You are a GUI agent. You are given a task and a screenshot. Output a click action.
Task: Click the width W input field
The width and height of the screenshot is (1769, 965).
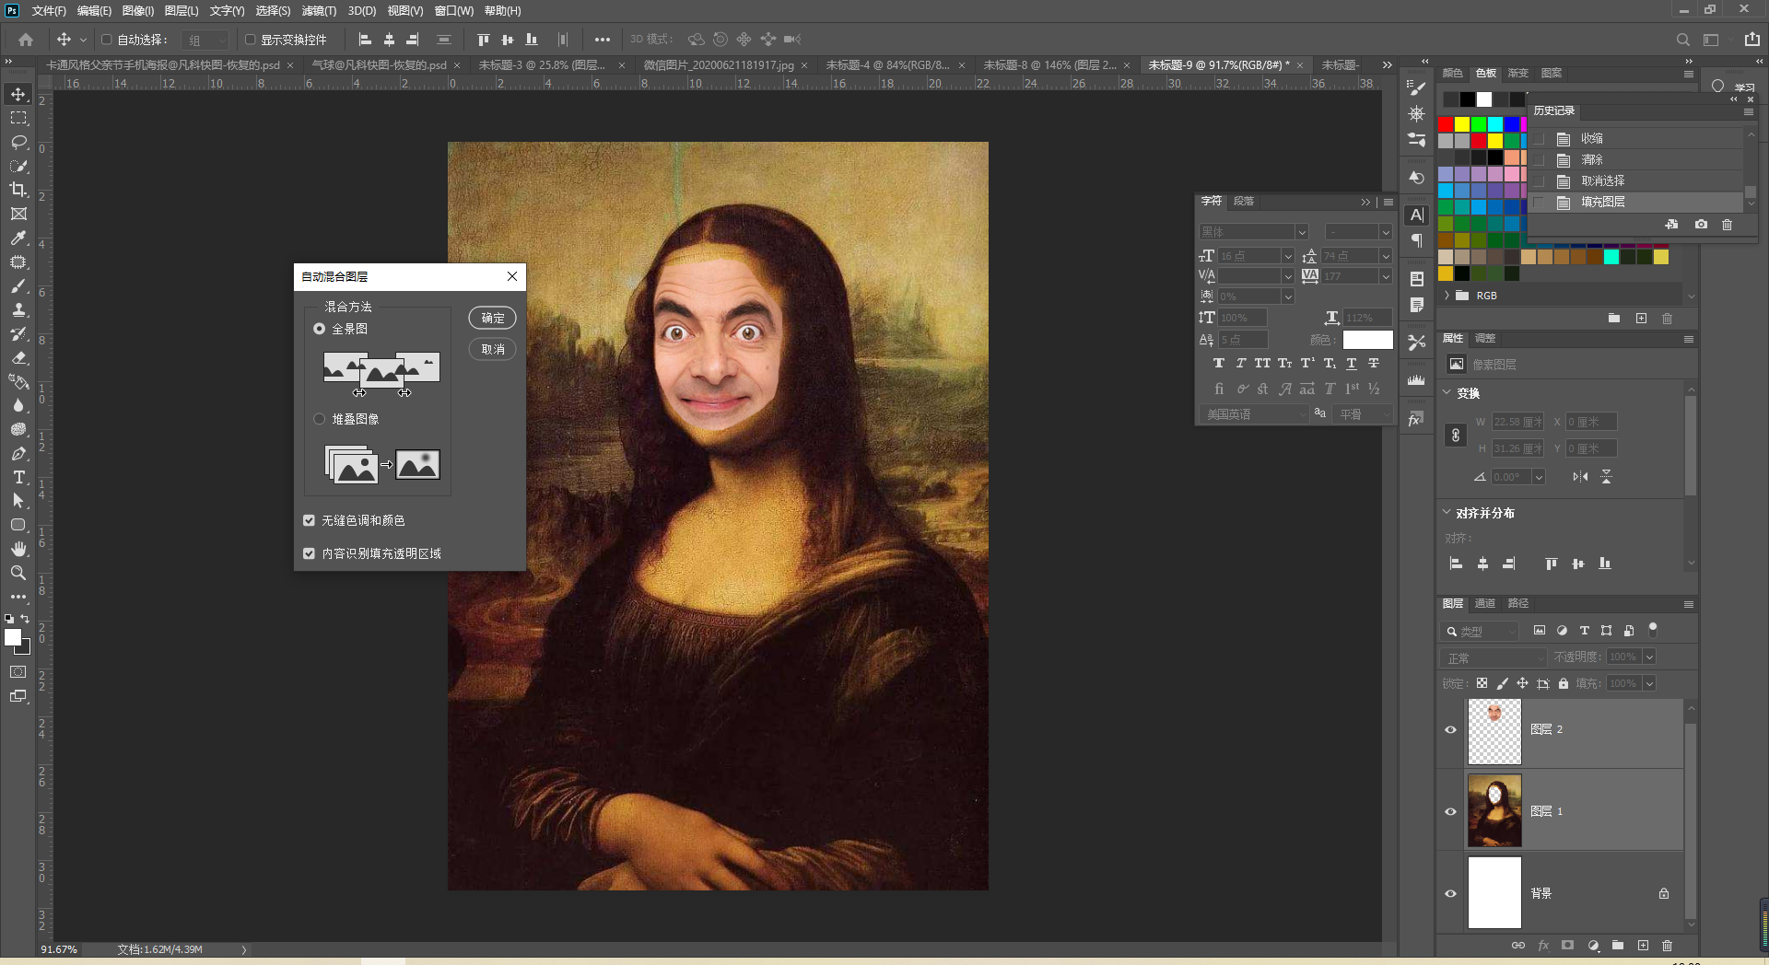coord(1517,422)
